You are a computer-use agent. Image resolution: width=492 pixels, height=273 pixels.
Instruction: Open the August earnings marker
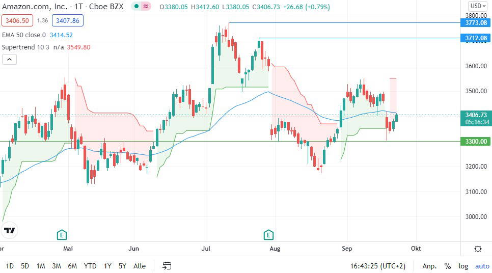[x=268, y=235]
